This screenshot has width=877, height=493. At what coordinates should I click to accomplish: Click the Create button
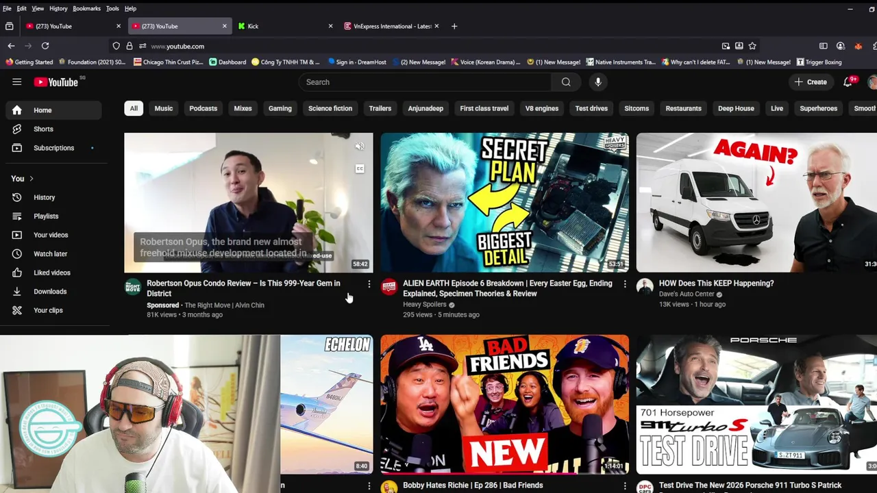(811, 82)
